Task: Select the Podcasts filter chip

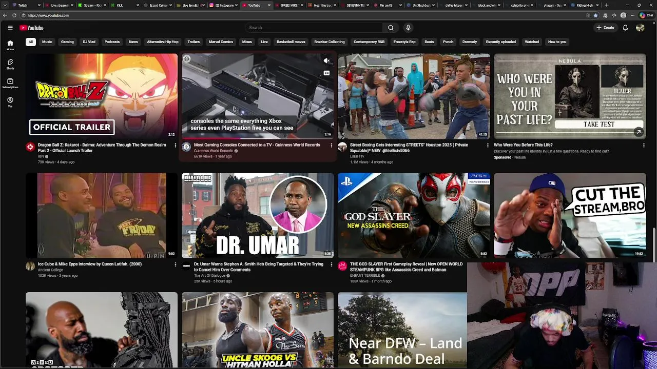Action: point(112,42)
